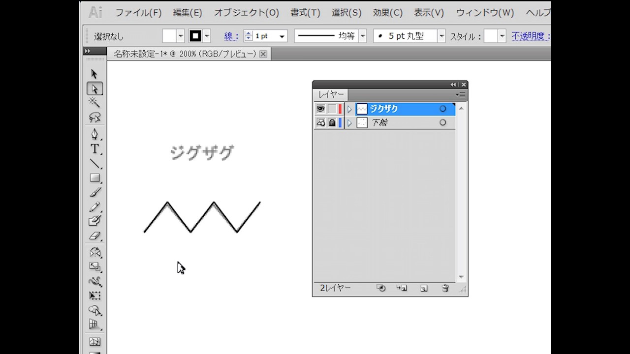Select the Pencil tool
Viewport: 630px width, 354px height.
tap(94, 207)
